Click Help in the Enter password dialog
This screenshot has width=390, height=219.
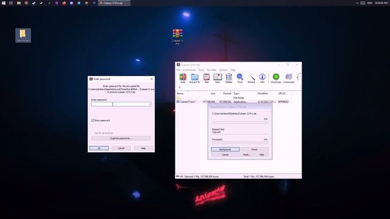click(143, 148)
